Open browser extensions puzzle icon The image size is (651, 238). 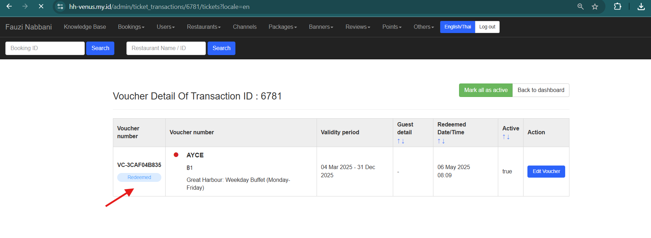pos(618,7)
